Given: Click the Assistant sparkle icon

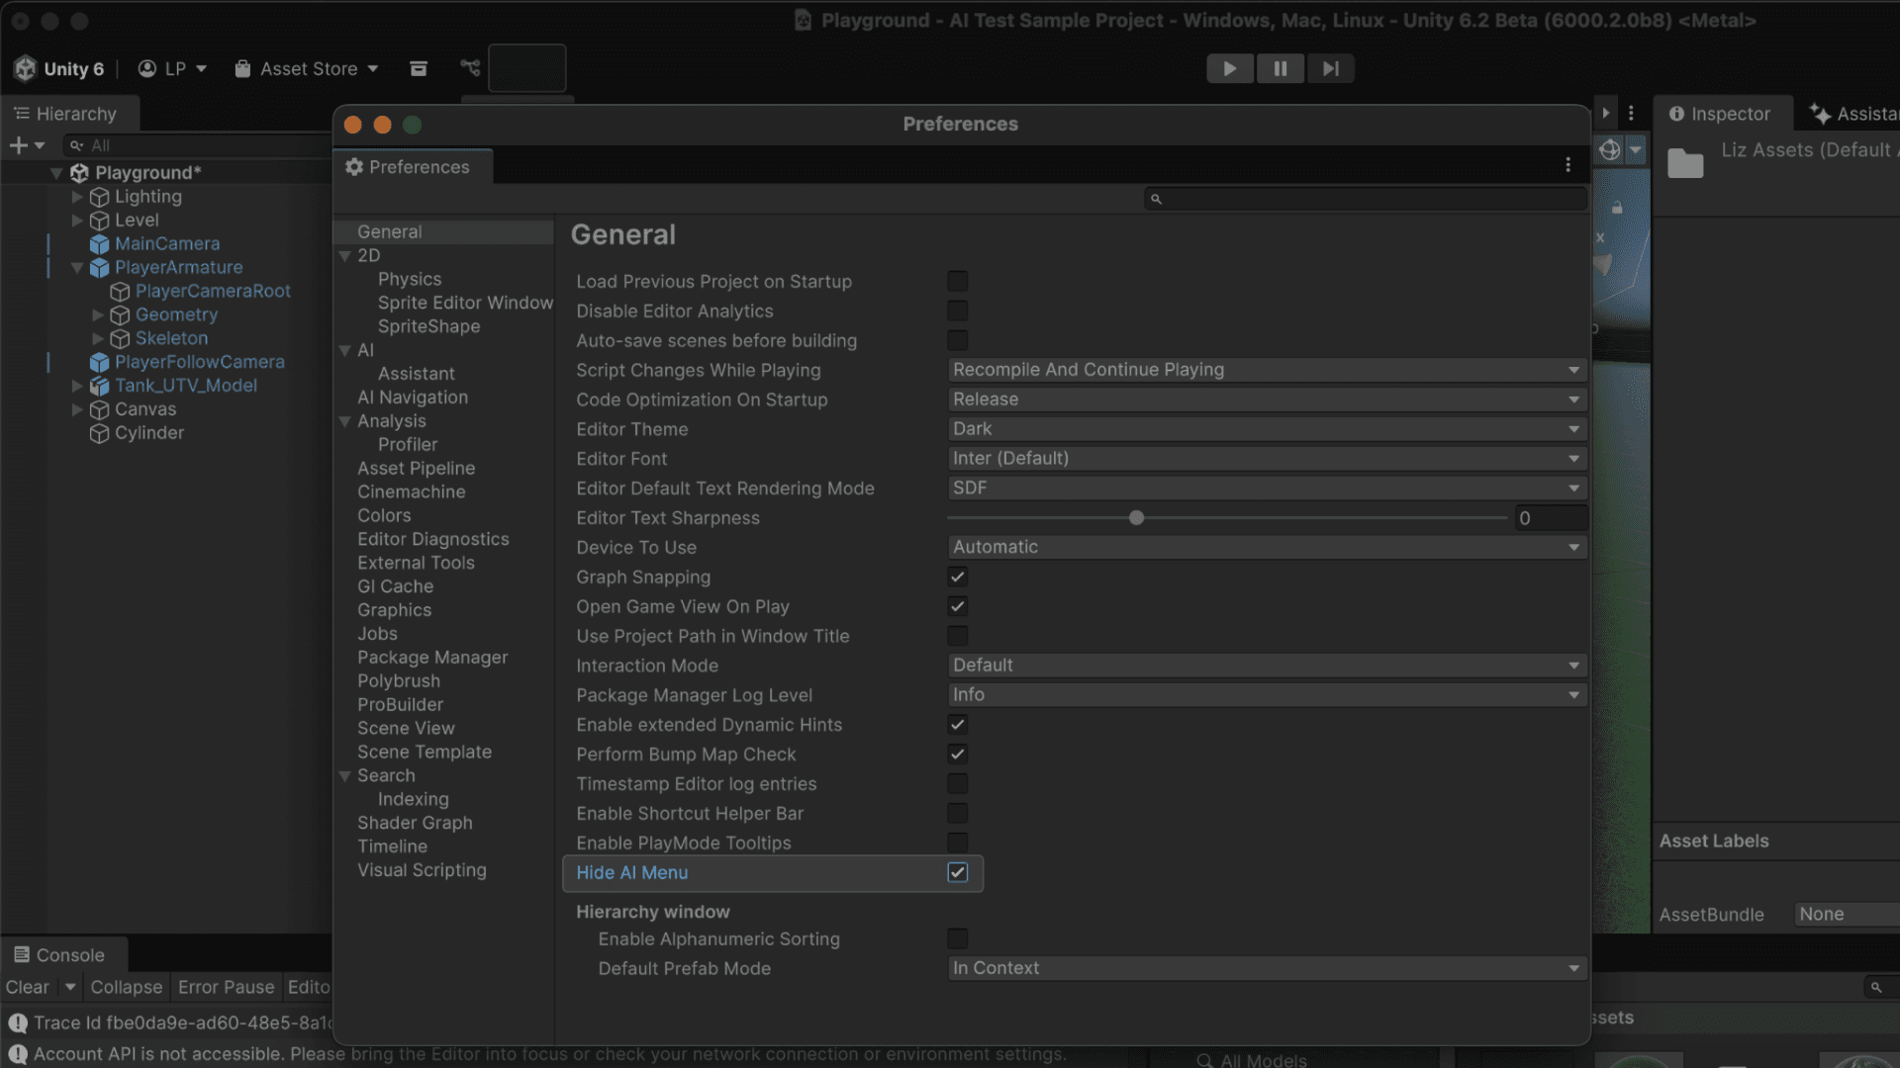Looking at the screenshot, I should [1823, 114].
